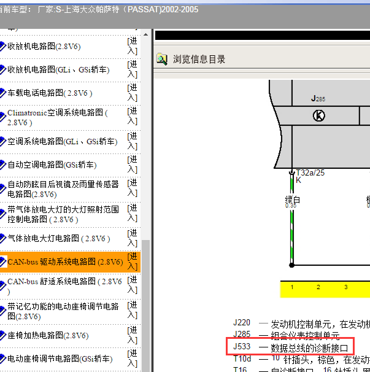Click the icon beside Climatronic空调系统电路图

click(3, 117)
